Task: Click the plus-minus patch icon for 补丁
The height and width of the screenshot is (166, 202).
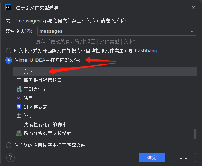Action: [19, 116]
